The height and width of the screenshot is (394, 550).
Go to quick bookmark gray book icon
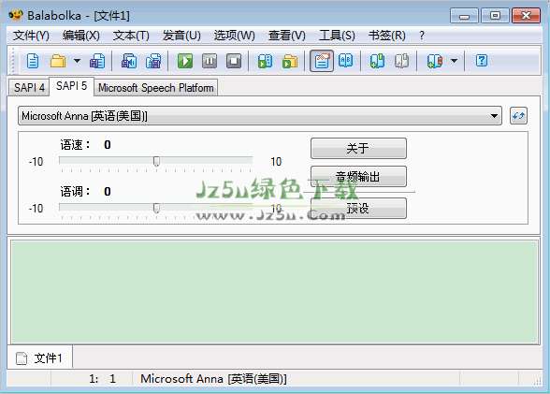(x=402, y=61)
